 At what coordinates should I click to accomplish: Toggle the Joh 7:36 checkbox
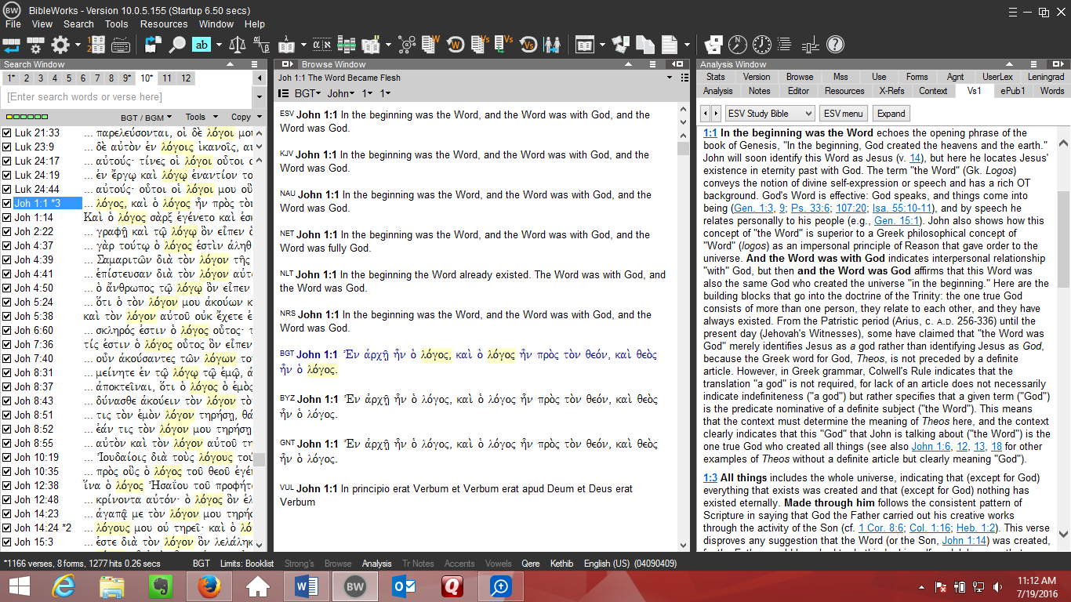[x=7, y=344]
